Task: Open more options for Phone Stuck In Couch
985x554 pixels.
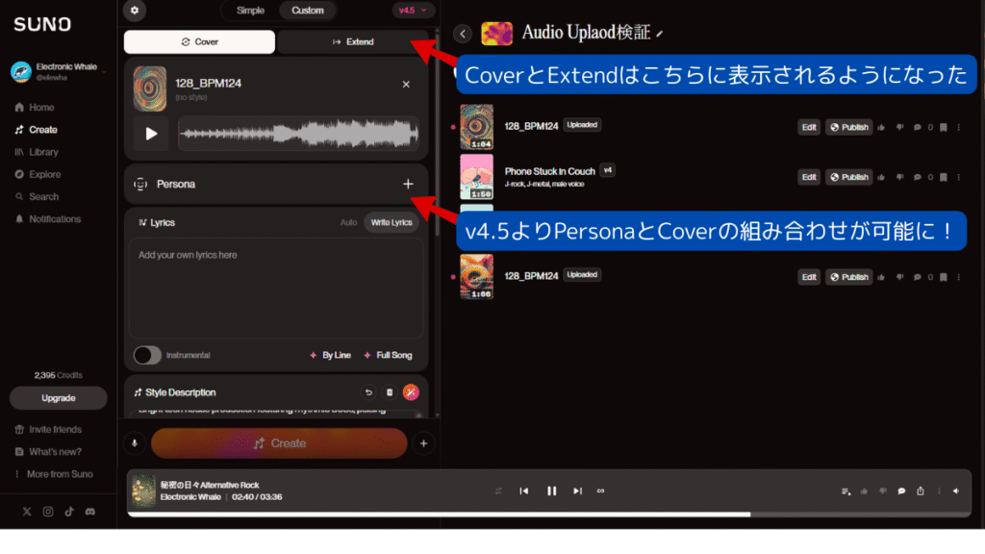Action: pyautogui.click(x=959, y=177)
